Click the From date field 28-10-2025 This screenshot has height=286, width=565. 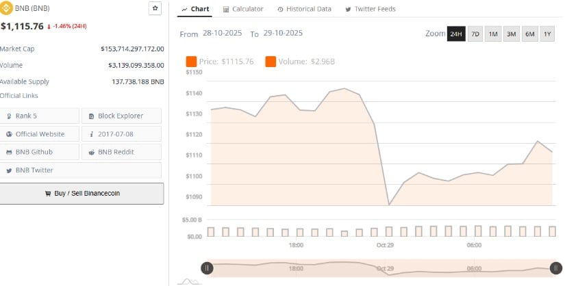(x=222, y=34)
